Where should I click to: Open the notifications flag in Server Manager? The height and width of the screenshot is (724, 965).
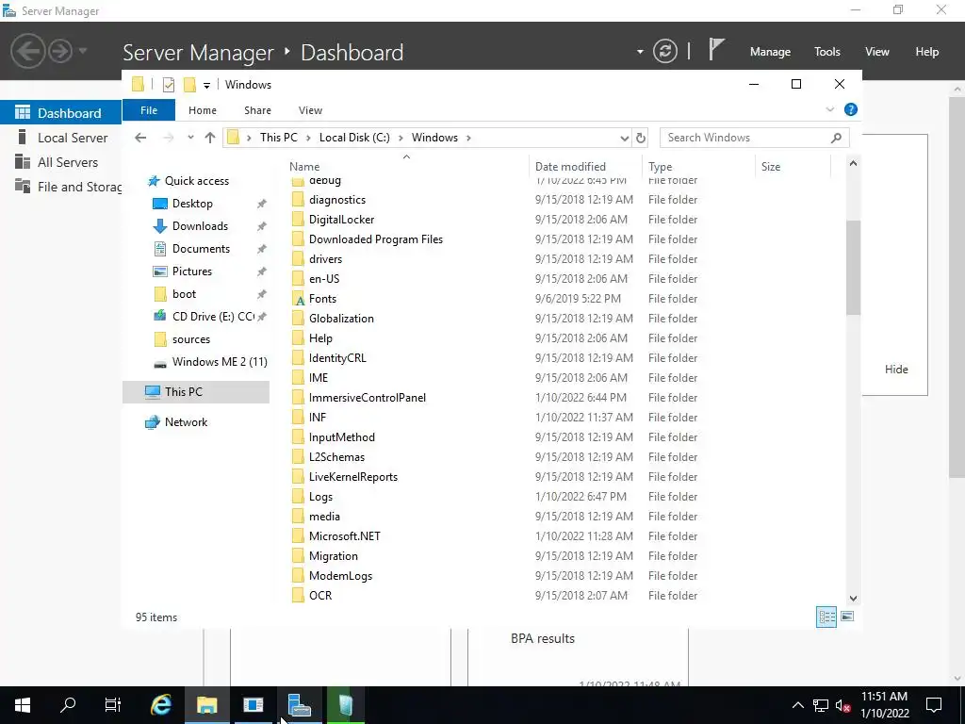[716, 49]
